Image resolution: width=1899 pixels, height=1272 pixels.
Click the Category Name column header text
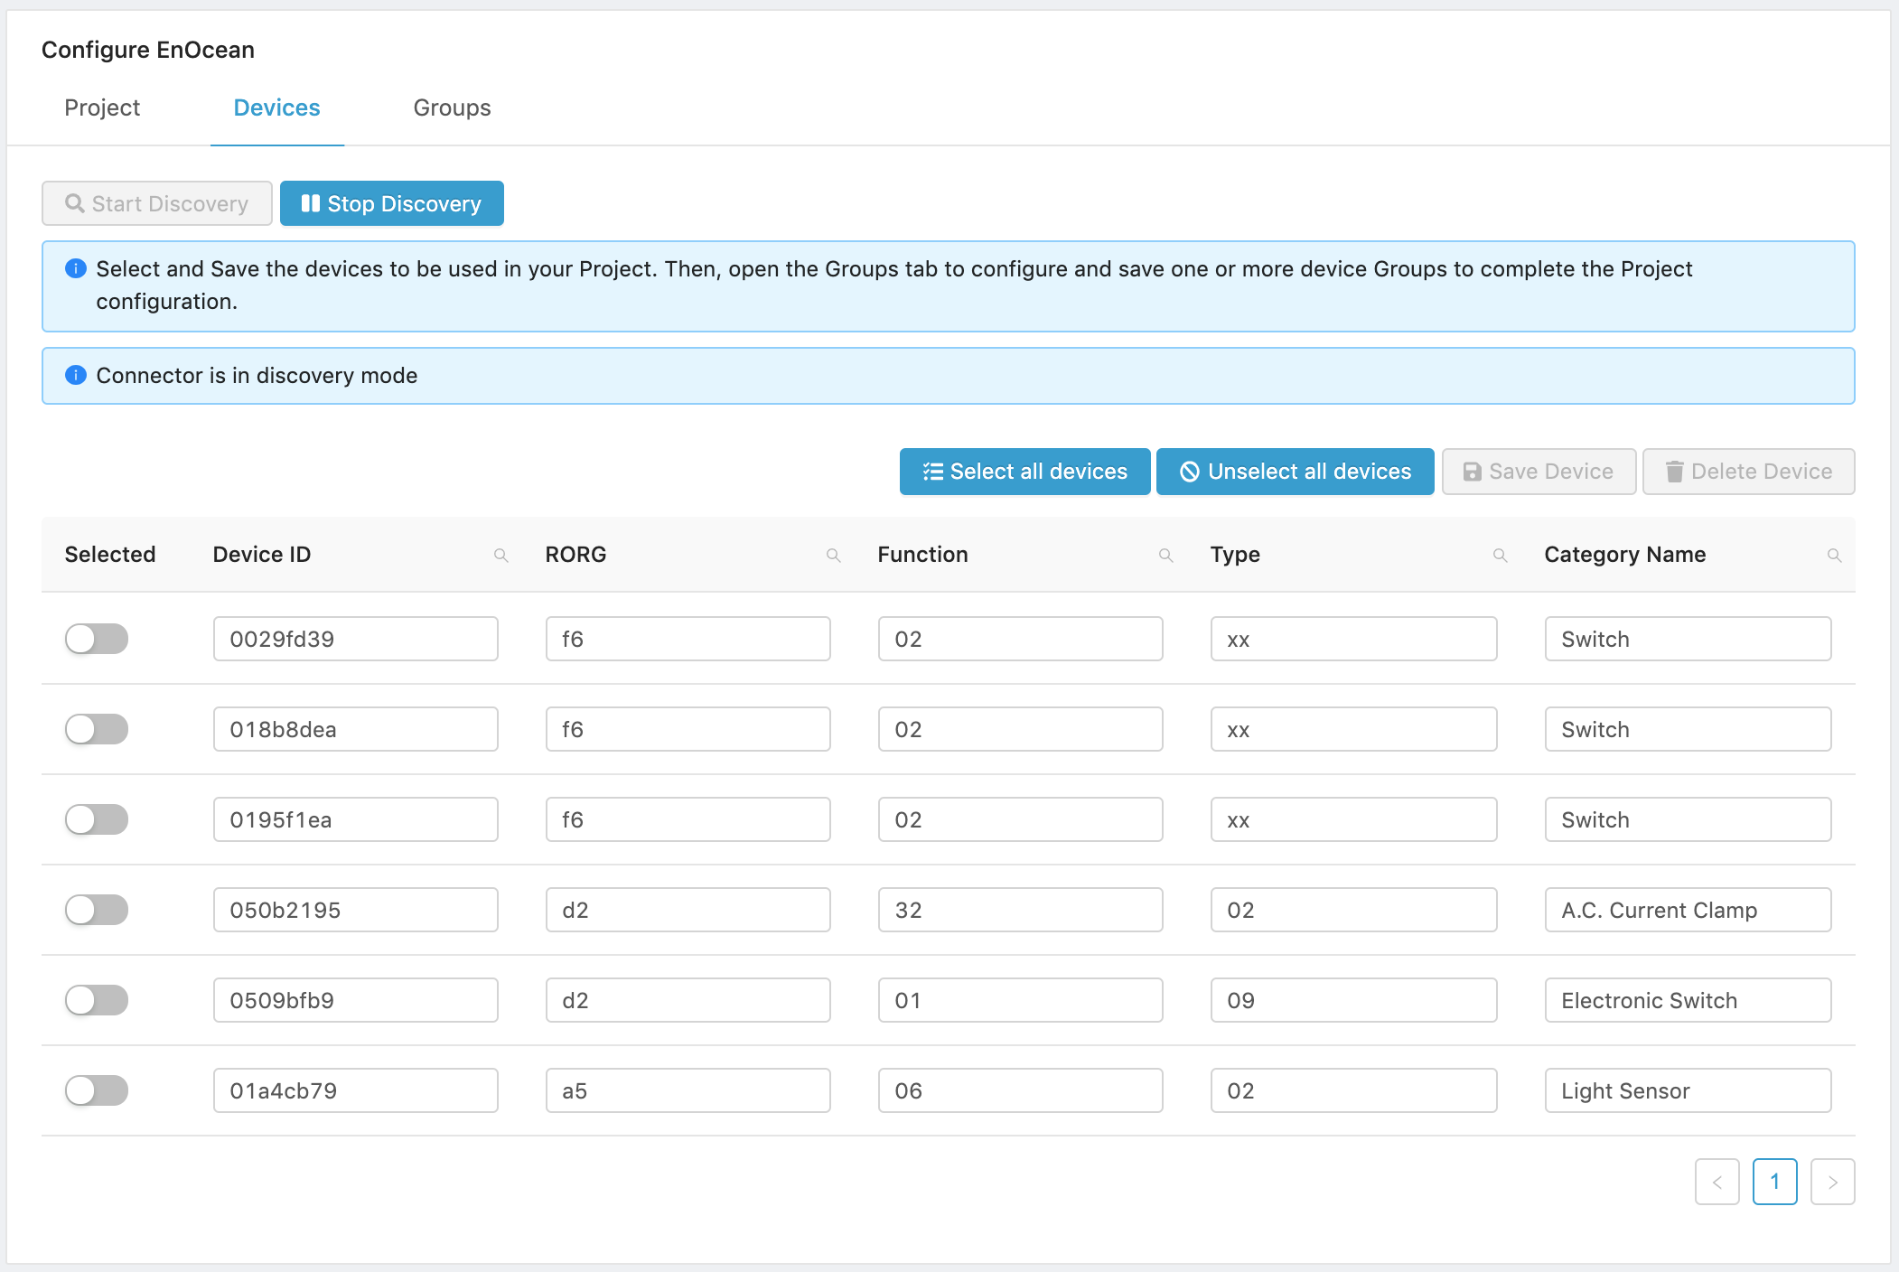[x=1625, y=555]
